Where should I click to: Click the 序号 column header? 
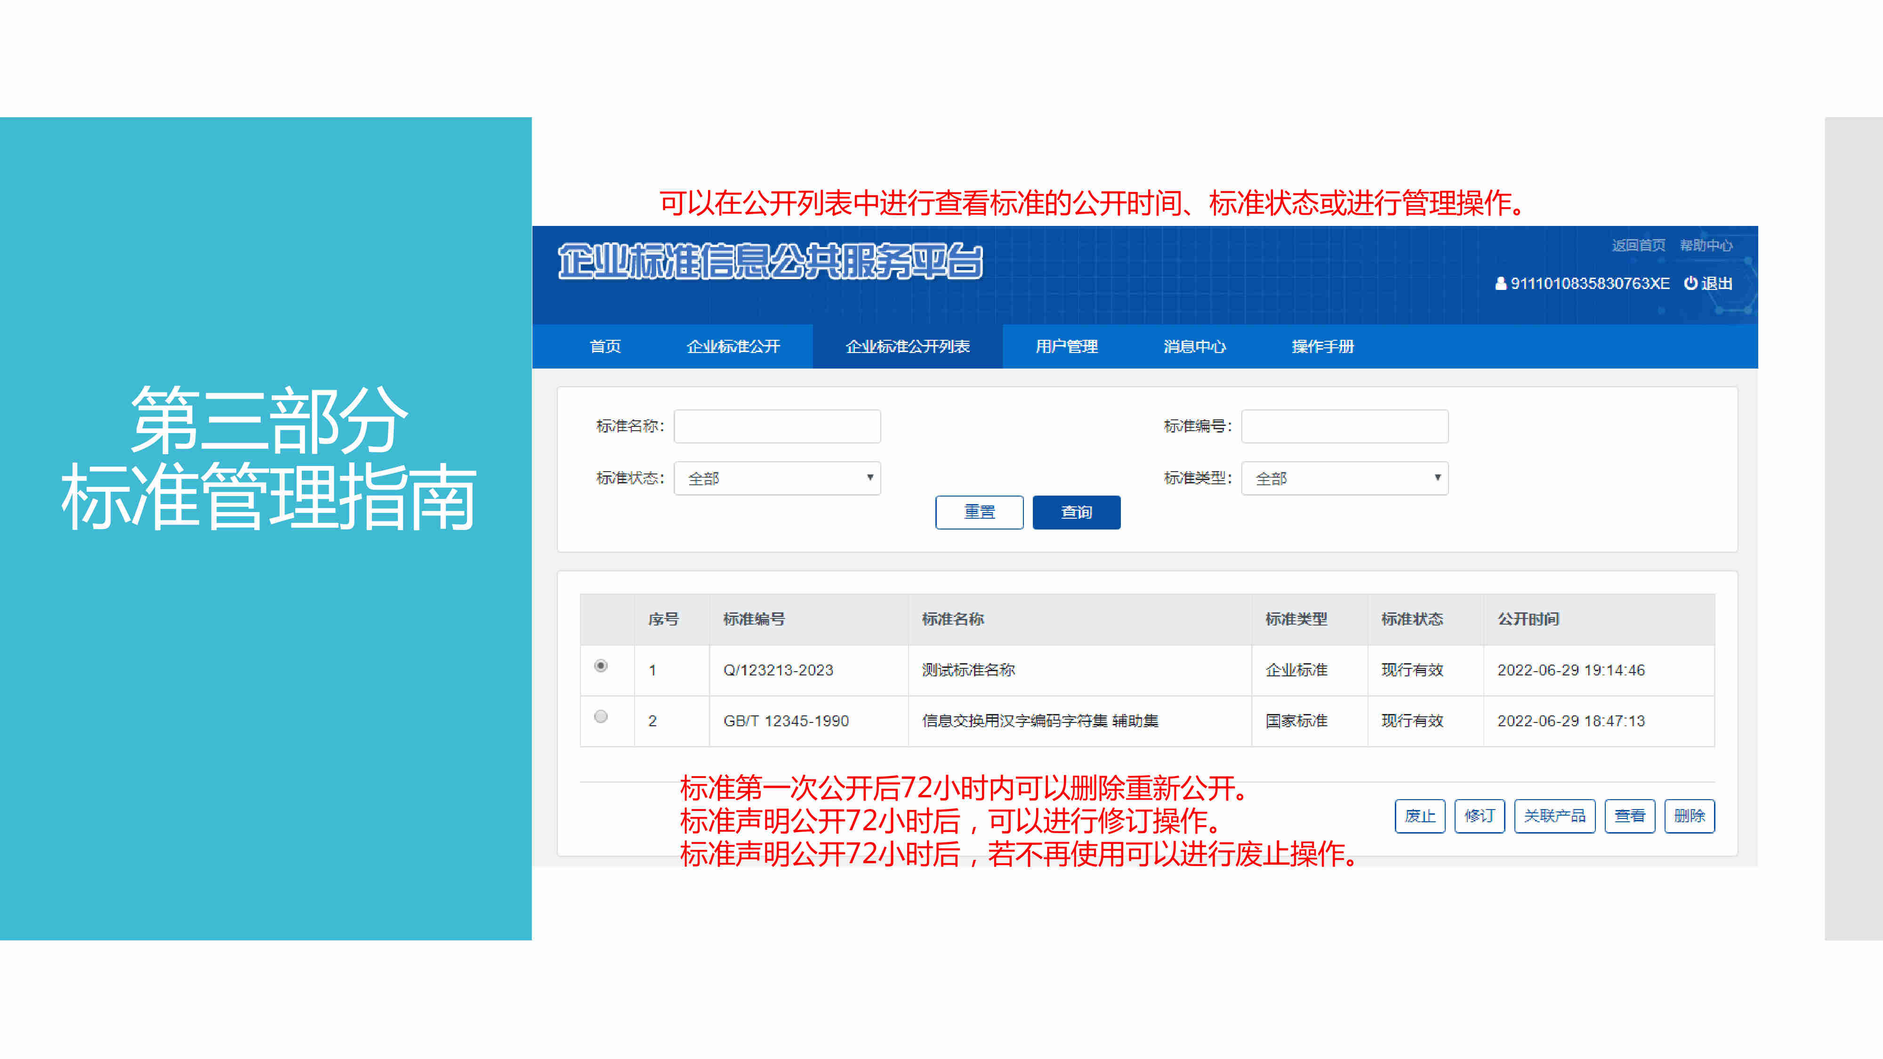click(663, 619)
